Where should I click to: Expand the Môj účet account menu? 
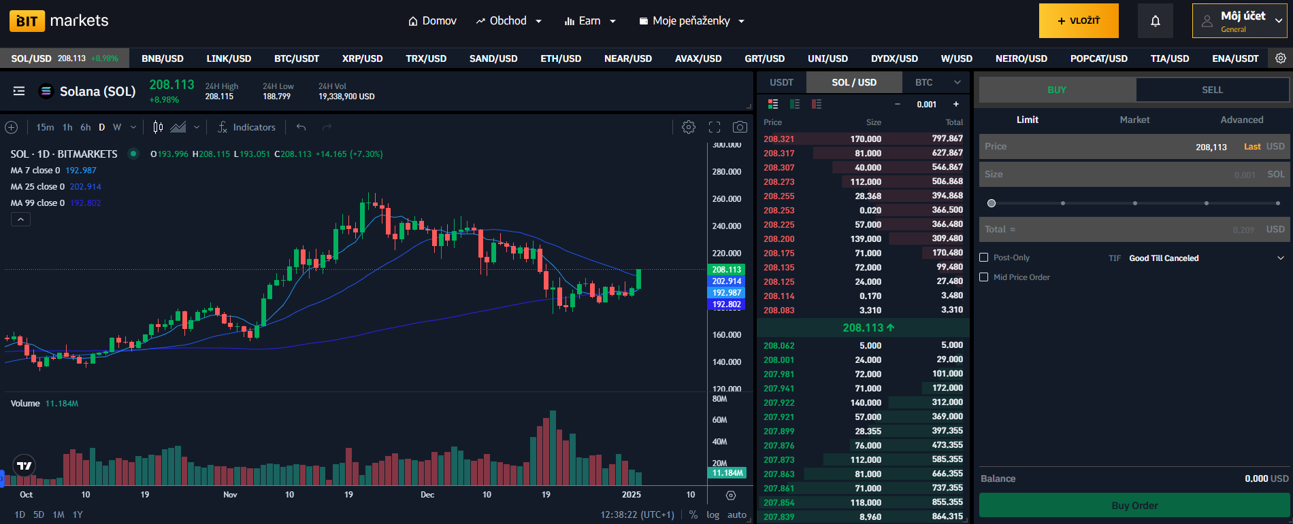[x=1240, y=20]
